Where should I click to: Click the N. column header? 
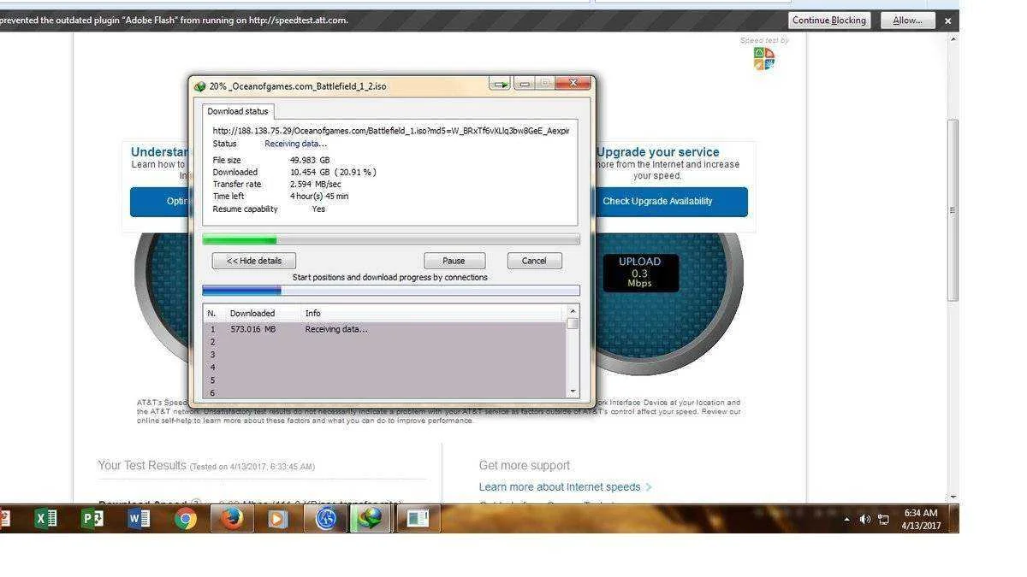coord(211,314)
